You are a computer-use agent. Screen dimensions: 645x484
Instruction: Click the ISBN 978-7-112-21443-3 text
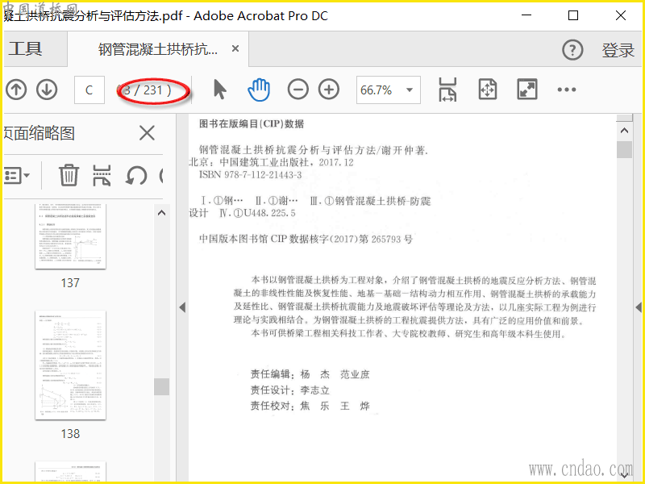click(x=250, y=175)
